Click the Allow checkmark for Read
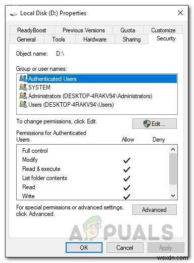Viewport: 194px width, 263px height. 127,188
